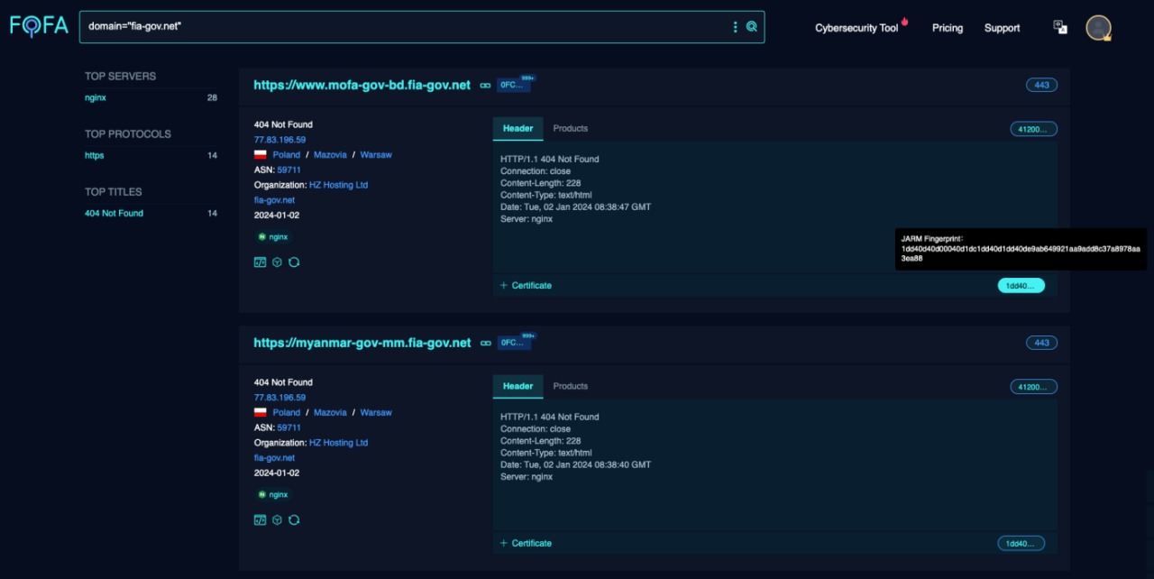
Task: Click Warsaw city link in myanmar-gov-mm result
Action: click(x=376, y=413)
